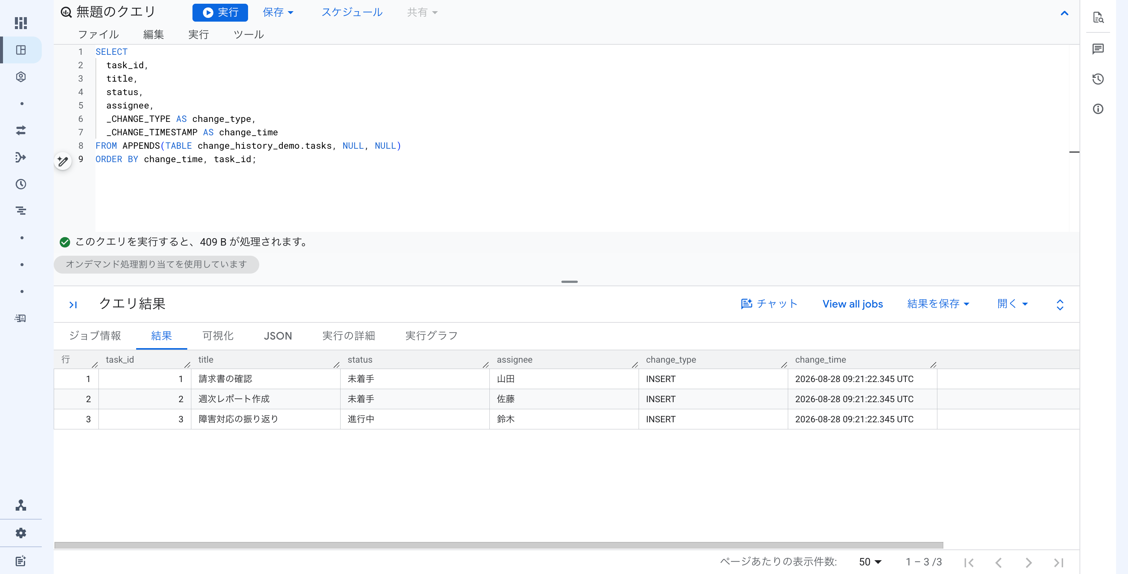This screenshot has width=1128, height=574.
Task: Click the title column header
Action: coord(265,360)
